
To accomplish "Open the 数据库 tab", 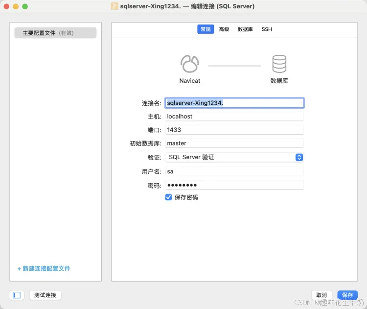I will click(x=245, y=29).
